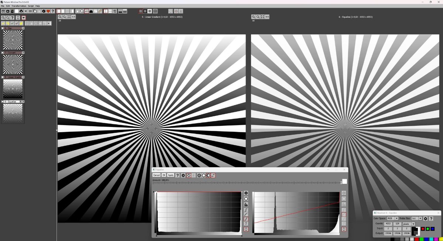Click the help question mark in the Equalize dialog
Image resolution: width=443 pixels, height=241 pixels.
pos(178,175)
